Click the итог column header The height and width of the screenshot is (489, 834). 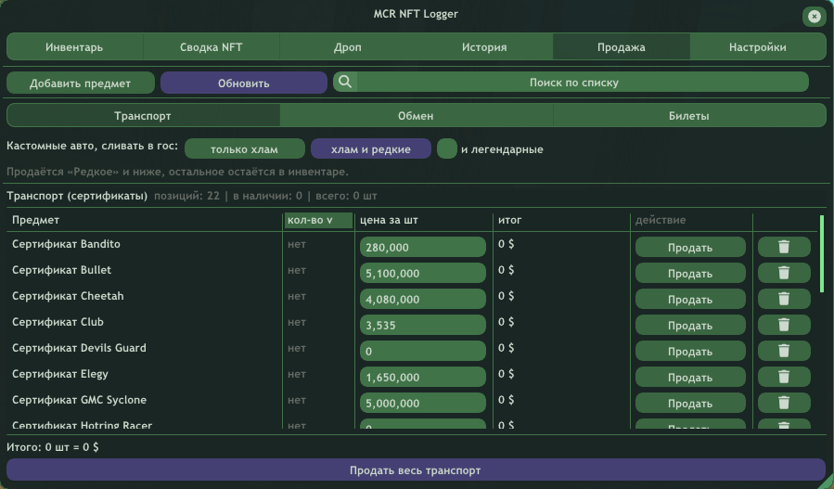click(509, 220)
